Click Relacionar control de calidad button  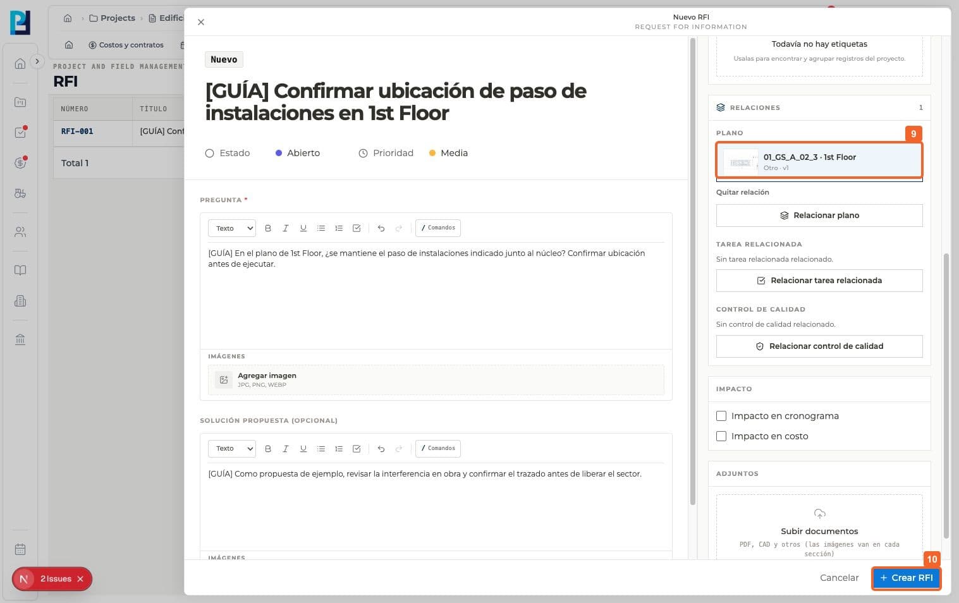coord(819,346)
